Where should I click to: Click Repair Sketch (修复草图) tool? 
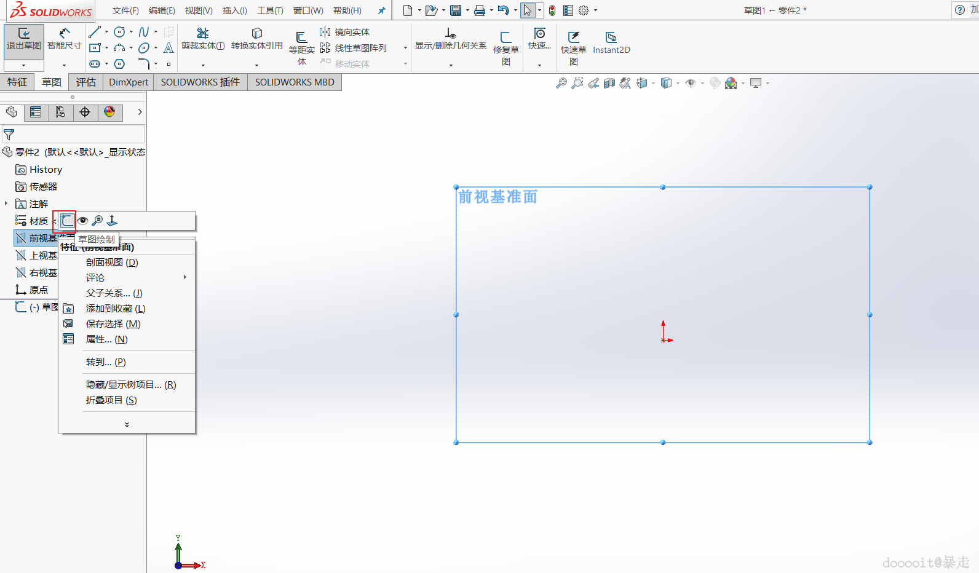[506, 48]
